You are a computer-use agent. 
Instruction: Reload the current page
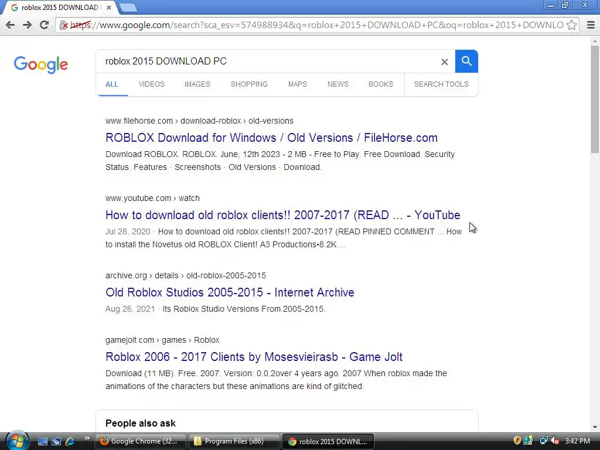click(44, 25)
